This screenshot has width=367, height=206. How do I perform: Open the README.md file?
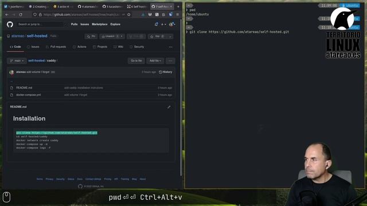24,88
